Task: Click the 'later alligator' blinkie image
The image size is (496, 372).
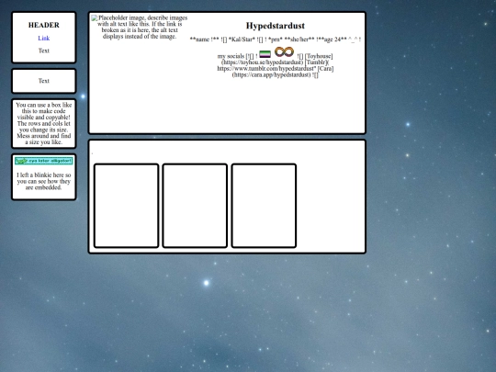Action: 44,161
